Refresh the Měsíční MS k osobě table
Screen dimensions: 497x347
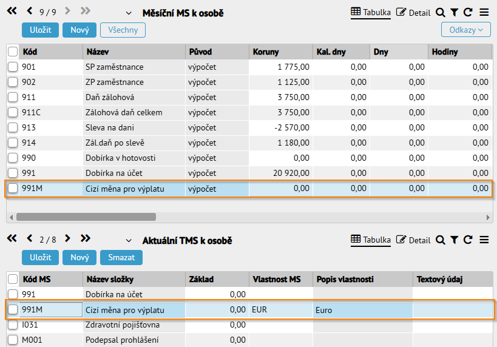(x=468, y=12)
